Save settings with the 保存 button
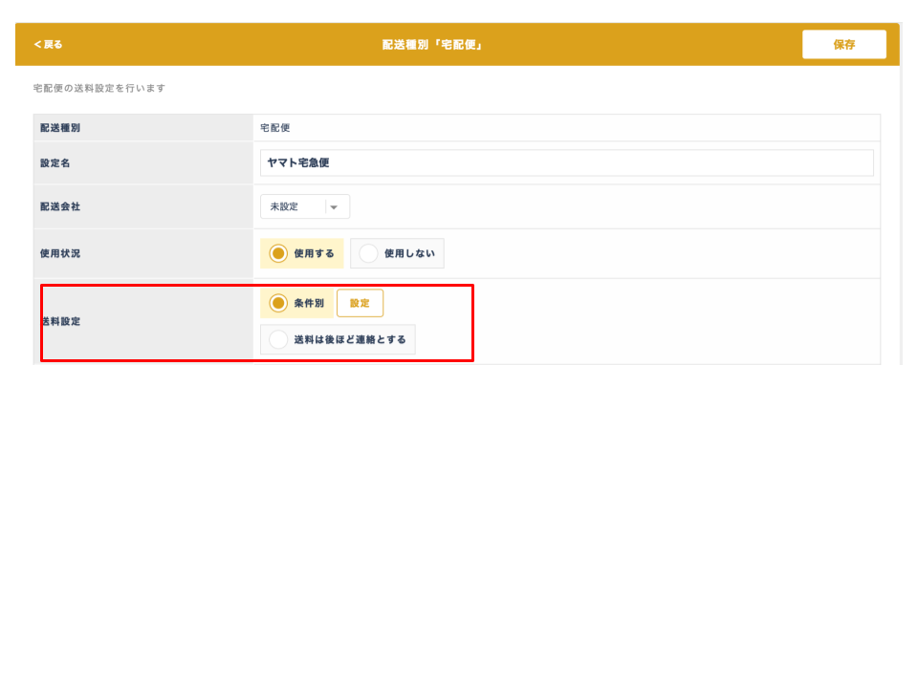 843,45
